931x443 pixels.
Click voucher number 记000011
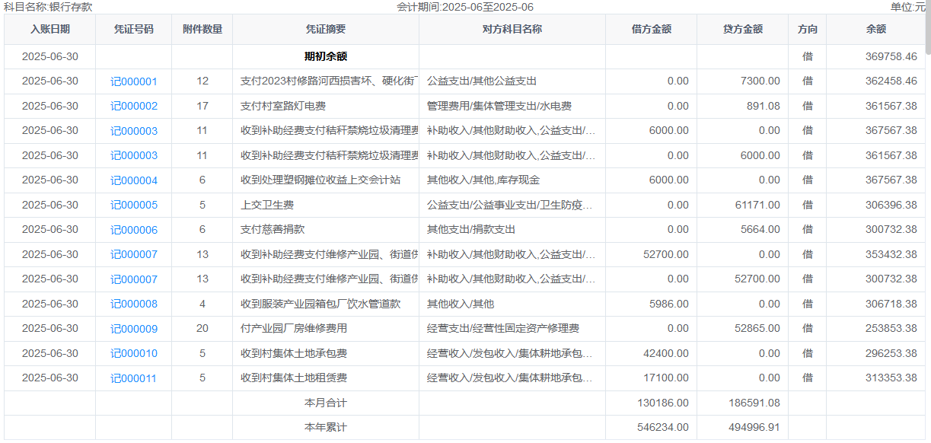[133, 378]
